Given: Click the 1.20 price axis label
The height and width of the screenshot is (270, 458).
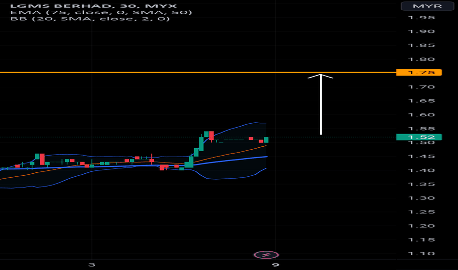Looking at the screenshot, I should 421,226.
